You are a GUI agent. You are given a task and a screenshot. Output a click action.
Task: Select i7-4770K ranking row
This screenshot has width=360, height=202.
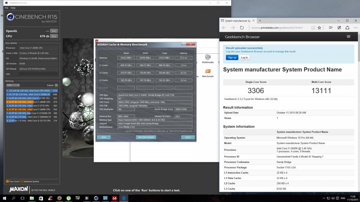click(32, 98)
